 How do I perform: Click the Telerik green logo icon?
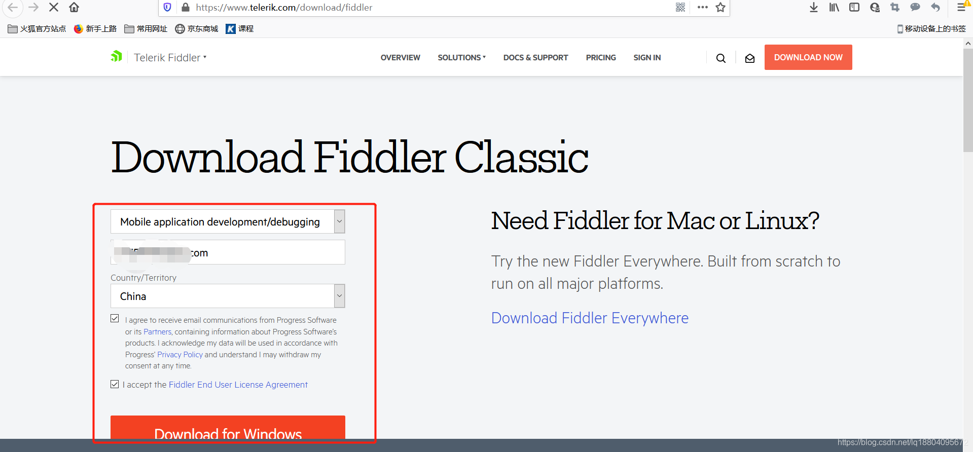[x=117, y=56]
